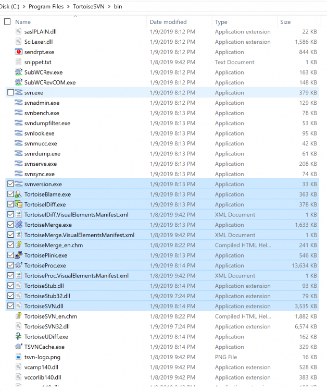Select the svnmucc.exe file name
The width and height of the screenshot is (327, 391).
pyautogui.click(x=41, y=143)
